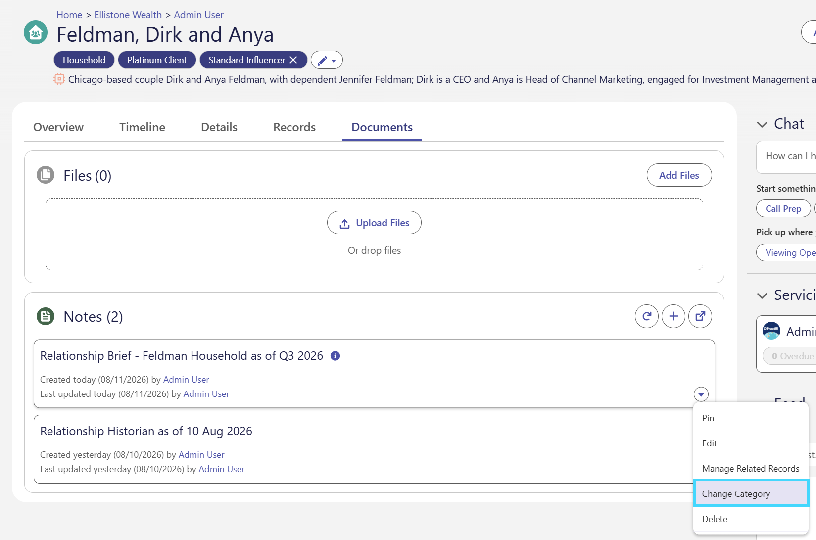Screen dimensions: 816x540
Task: Open Admin User breadcrumb link
Action: point(198,15)
